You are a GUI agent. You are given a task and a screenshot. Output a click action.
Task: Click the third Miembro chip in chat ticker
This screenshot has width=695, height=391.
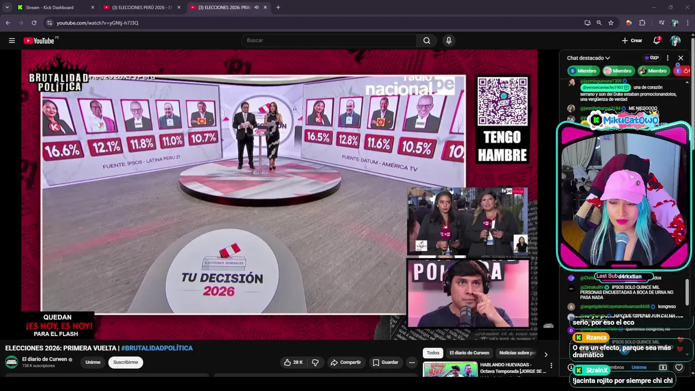coord(653,71)
